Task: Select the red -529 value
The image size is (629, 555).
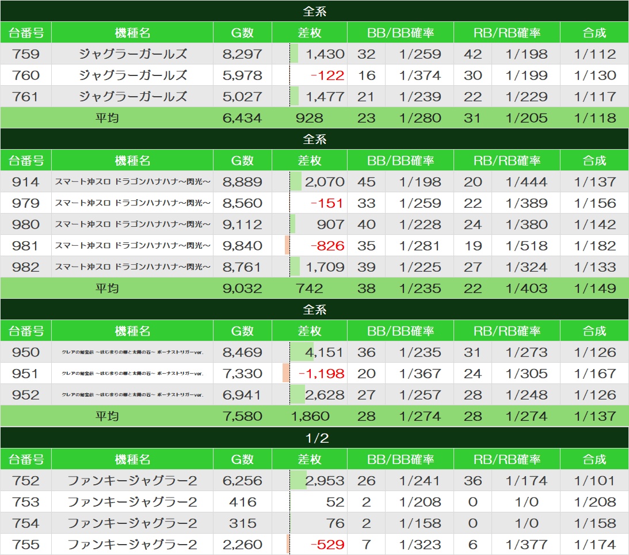Action: click(x=327, y=544)
